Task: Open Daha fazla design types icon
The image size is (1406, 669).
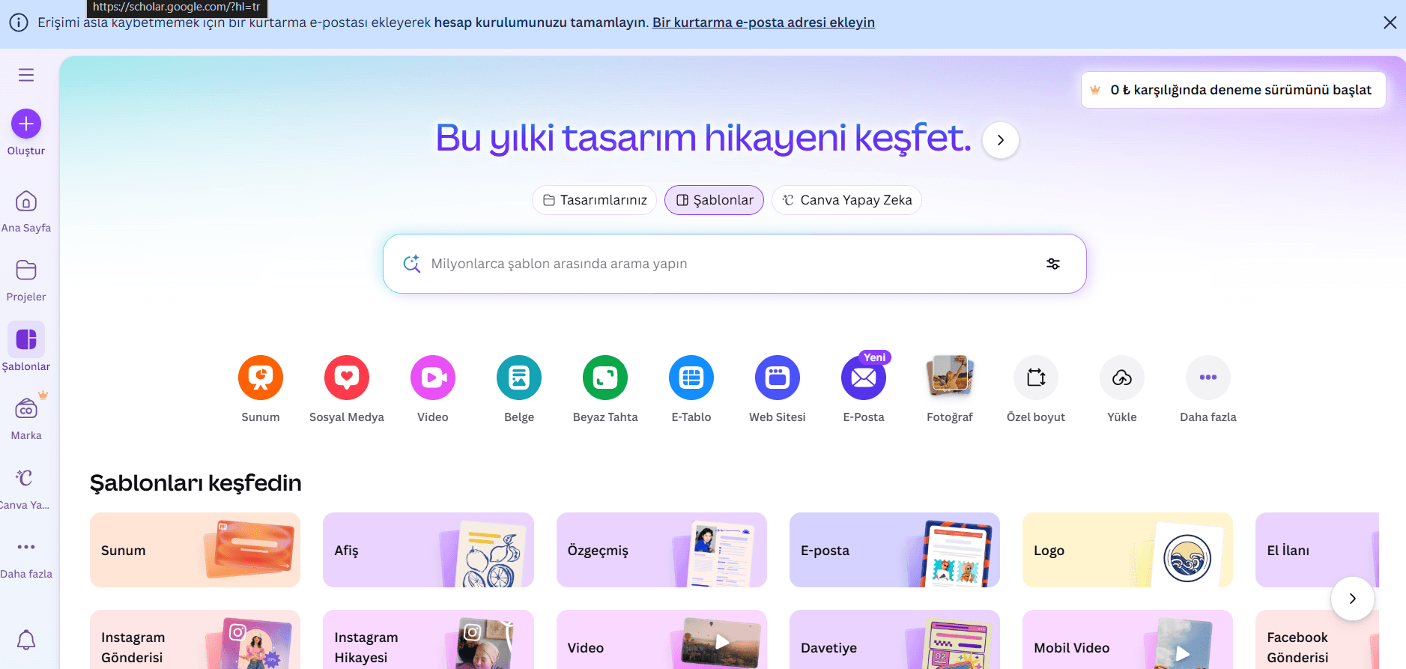Action: pyautogui.click(x=1208, y=378)
